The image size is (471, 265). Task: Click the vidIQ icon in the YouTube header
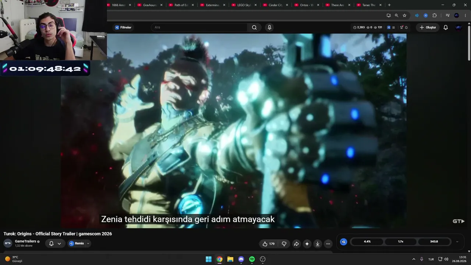[x=389, y=27]
